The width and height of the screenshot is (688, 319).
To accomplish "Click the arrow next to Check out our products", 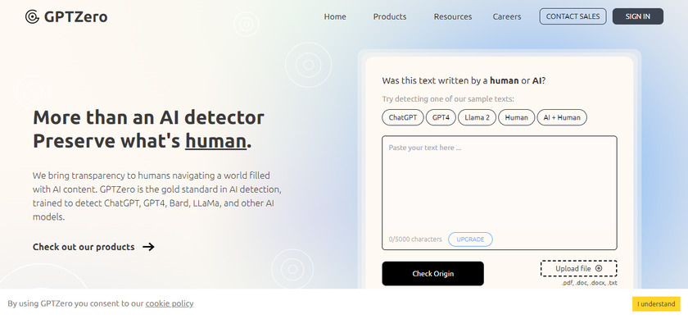I will click(149, 247).
